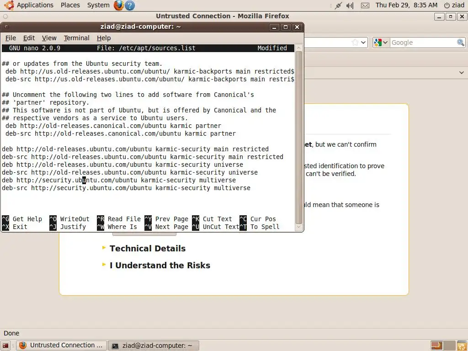Click the trash icon in bottom panel
The width and height of the screenshot is (468, 351).
pyautogui.click(x=462, y=346)
